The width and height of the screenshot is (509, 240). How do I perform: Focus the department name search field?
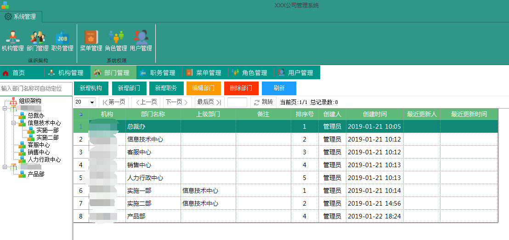click(x=36, y=88)
